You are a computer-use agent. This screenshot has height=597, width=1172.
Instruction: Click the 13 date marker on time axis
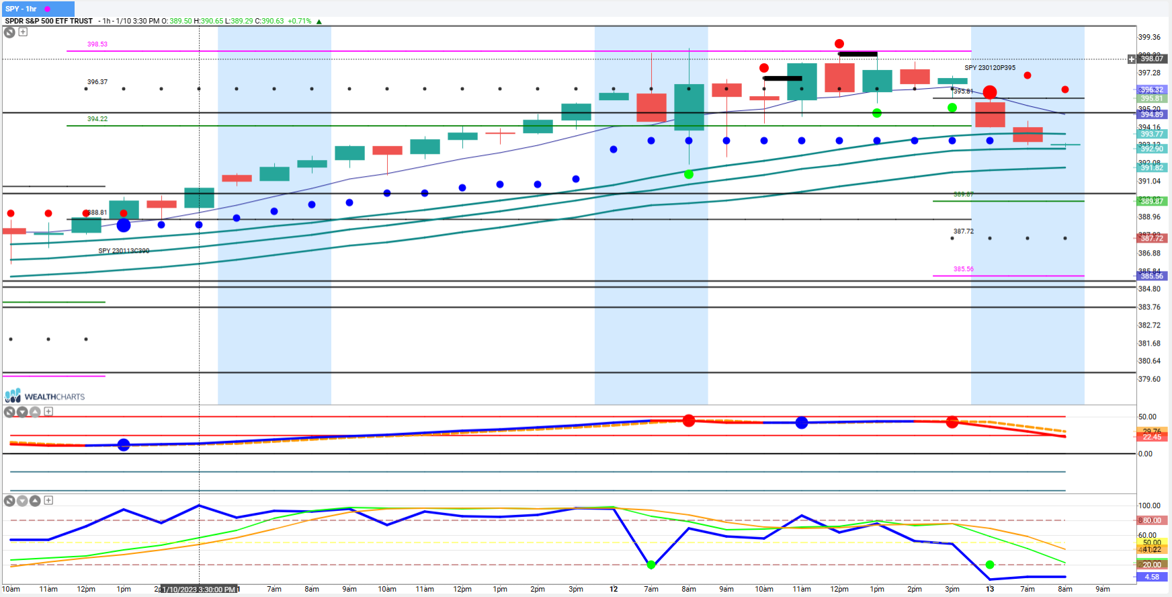990,589
